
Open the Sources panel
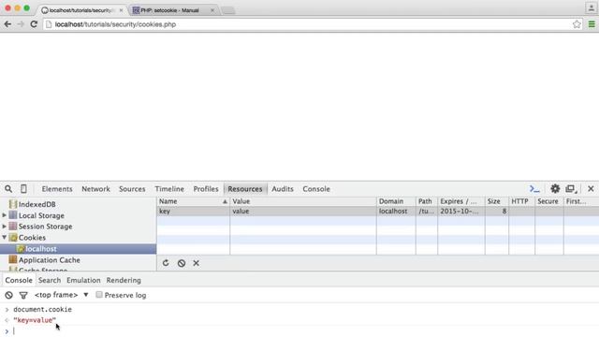pos(132,189)
